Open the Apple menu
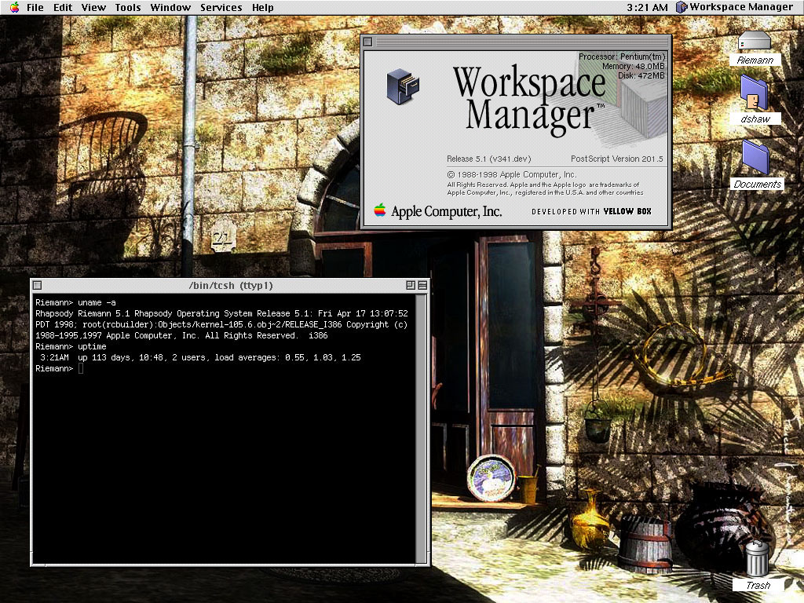This screenshot has height=603, width=804. click(x=14, y=7)
